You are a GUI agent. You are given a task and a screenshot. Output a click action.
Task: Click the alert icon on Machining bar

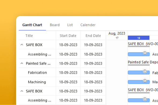pyautogui.click(x=145, y=81)
